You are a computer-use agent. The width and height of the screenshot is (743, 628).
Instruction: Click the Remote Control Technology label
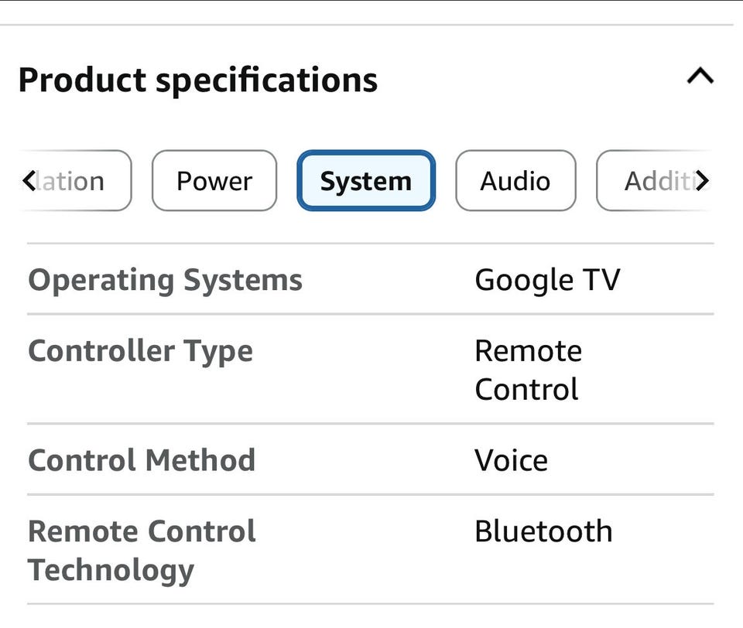(x=142, y=551)
